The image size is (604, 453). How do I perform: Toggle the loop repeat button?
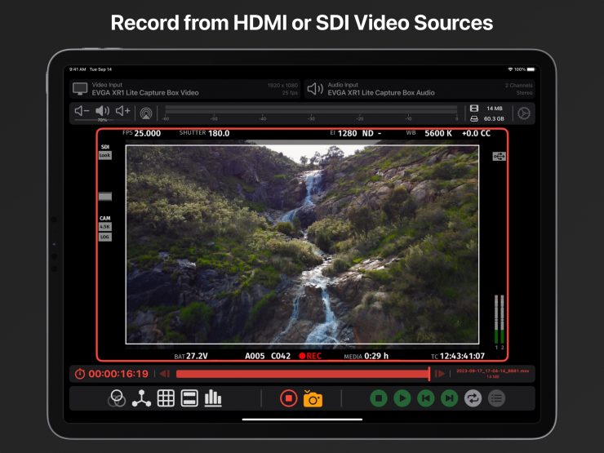click(473, 398)
